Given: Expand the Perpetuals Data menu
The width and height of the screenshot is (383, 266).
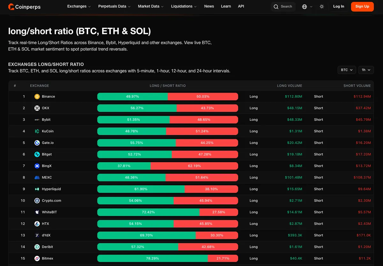Looking at the screenshot, I should coord(114,6).
